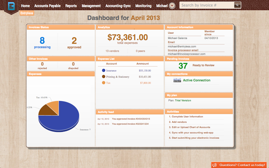Open the Home menu
Image resolution: width=269 pixels, height=168 pixels.
tap(25, 6)
